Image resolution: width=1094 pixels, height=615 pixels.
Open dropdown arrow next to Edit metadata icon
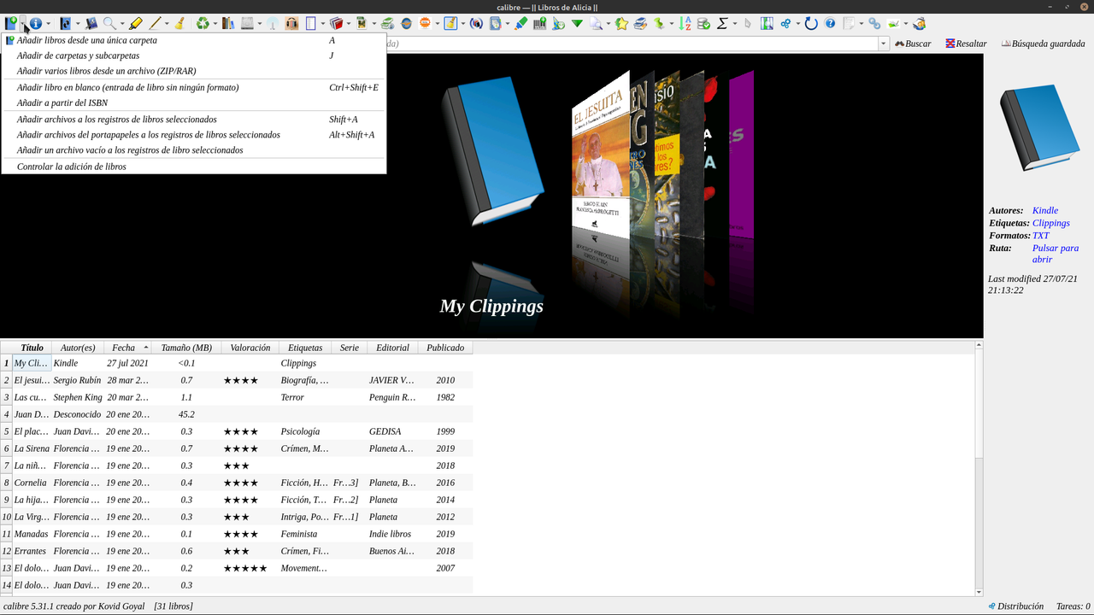(x=49, y=23)
